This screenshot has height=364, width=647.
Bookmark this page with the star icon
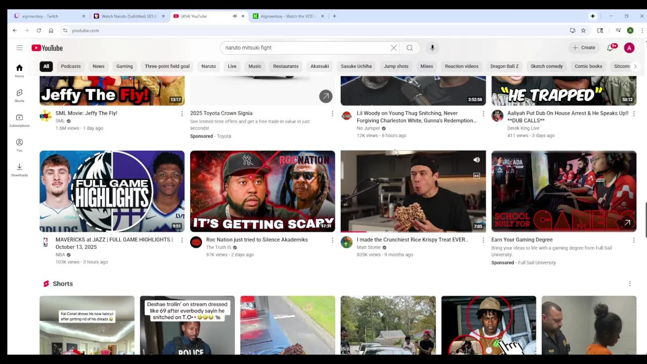583,30
